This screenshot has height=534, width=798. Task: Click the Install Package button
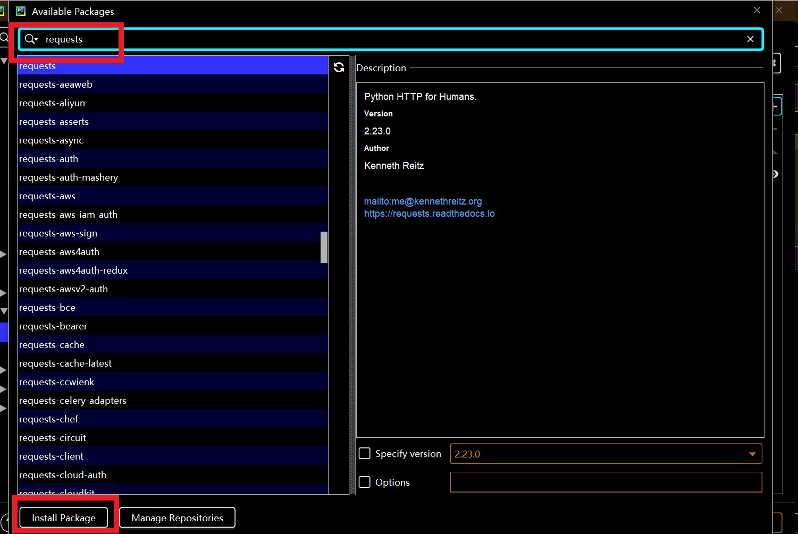(x=64, y=518)
